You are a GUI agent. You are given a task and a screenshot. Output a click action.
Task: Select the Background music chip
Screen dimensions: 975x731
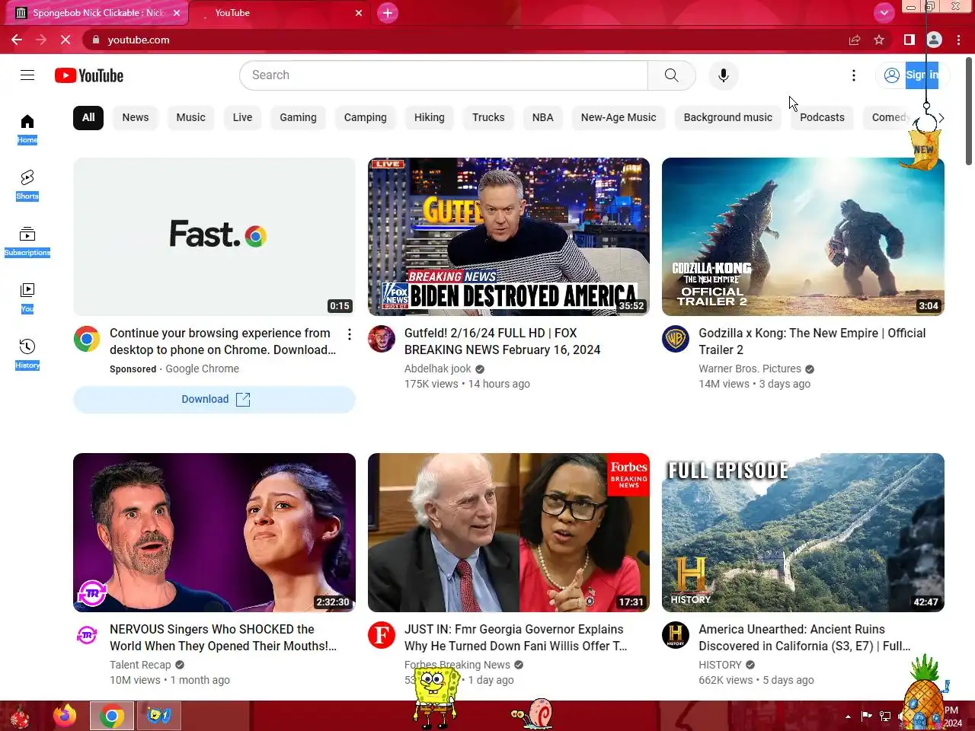pyautogui.click(x=728, y=117)
